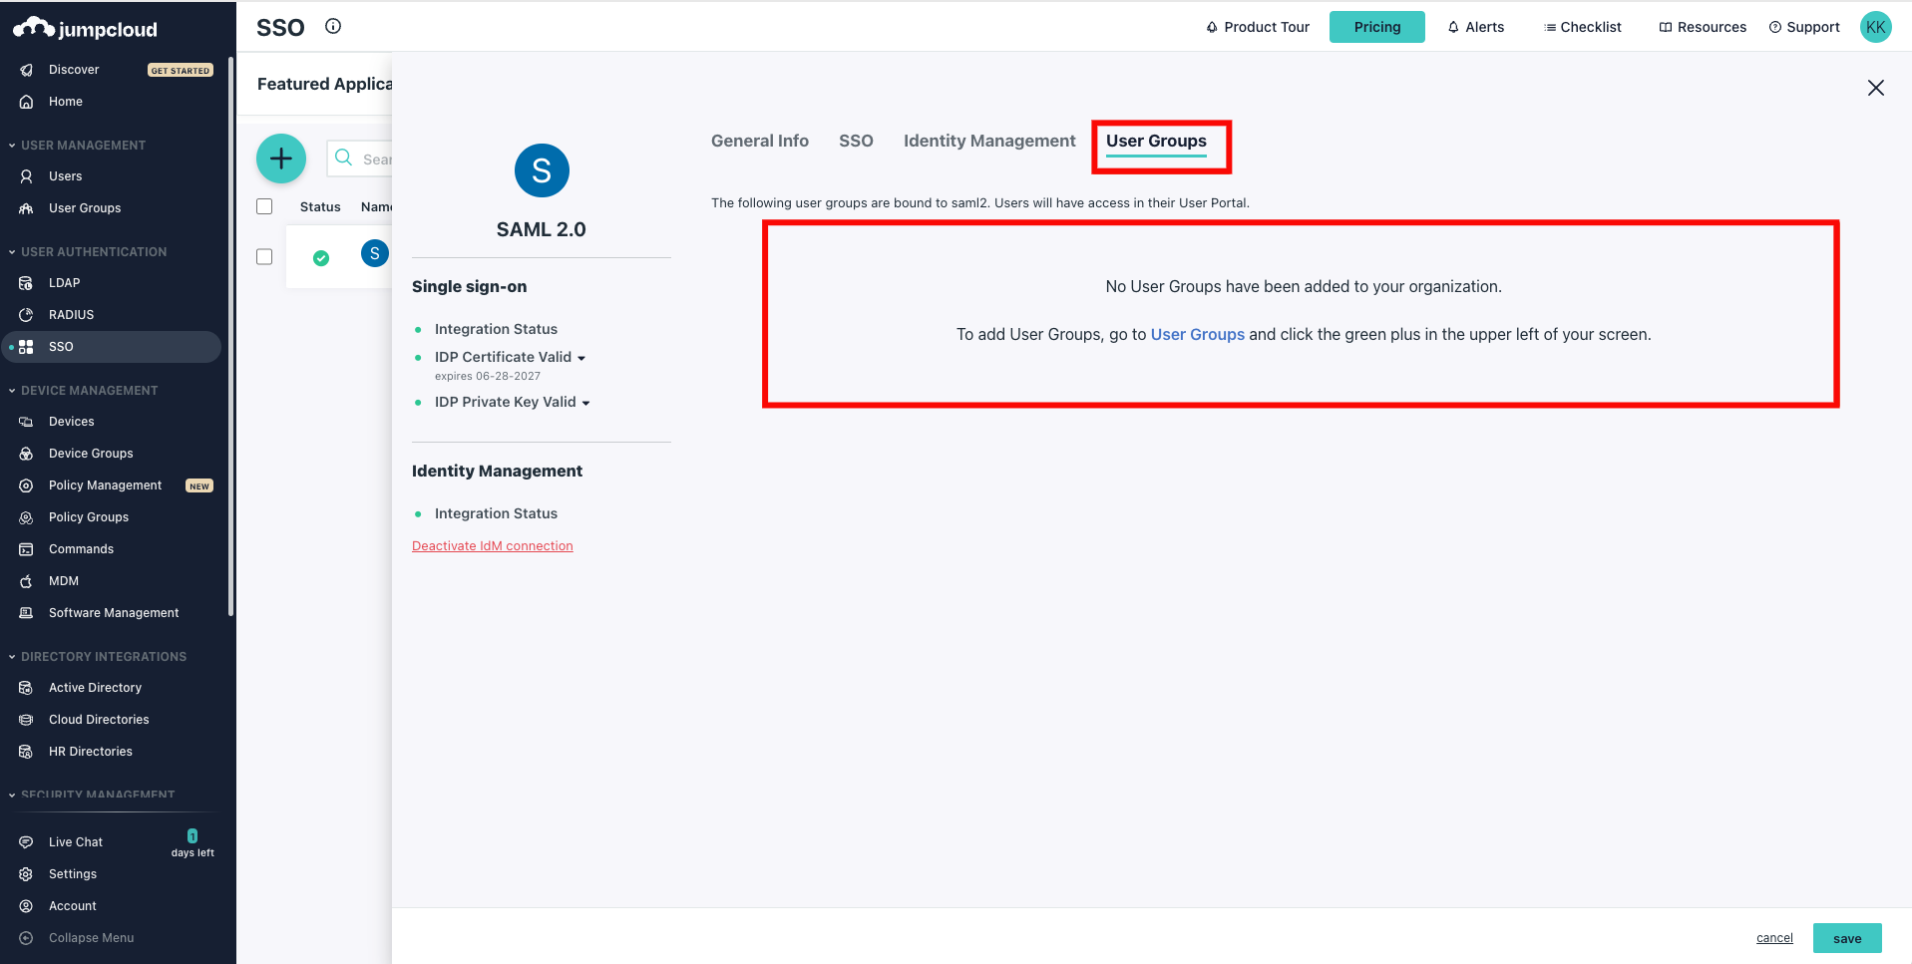Collapse the sidebar menu
The width and height of the screenshot is (1912, 964).
(91, 938)
